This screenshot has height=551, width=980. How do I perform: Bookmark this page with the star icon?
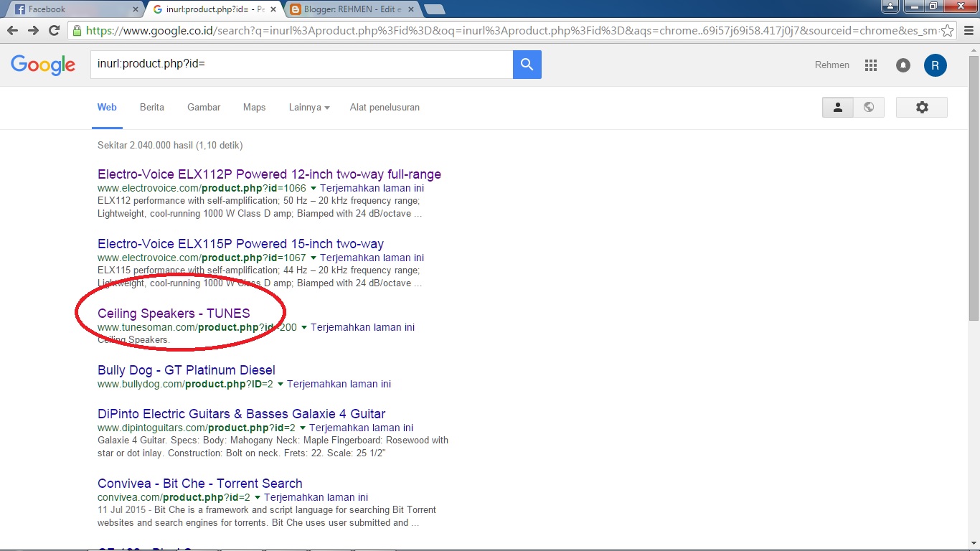tap(947, 31)
